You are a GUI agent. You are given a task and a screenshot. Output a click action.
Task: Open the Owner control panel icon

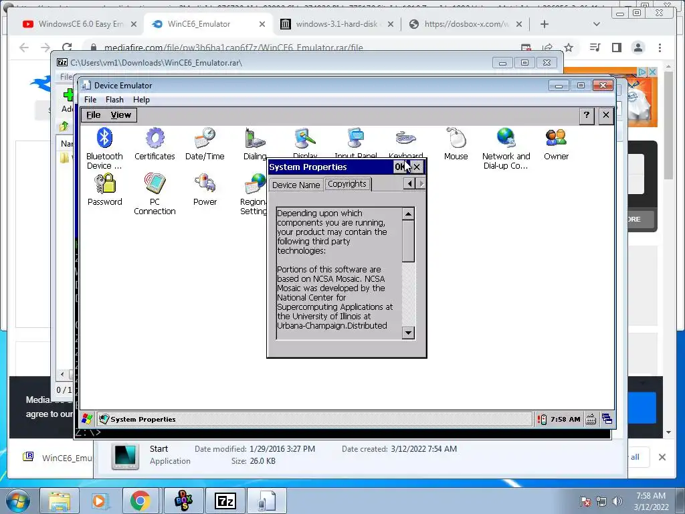point(556,143)
